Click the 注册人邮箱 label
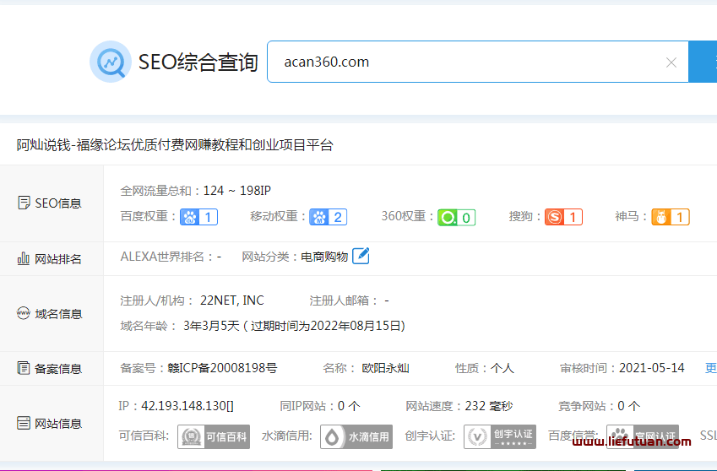This screenshot has height=471, width=717. click(339, 300)
